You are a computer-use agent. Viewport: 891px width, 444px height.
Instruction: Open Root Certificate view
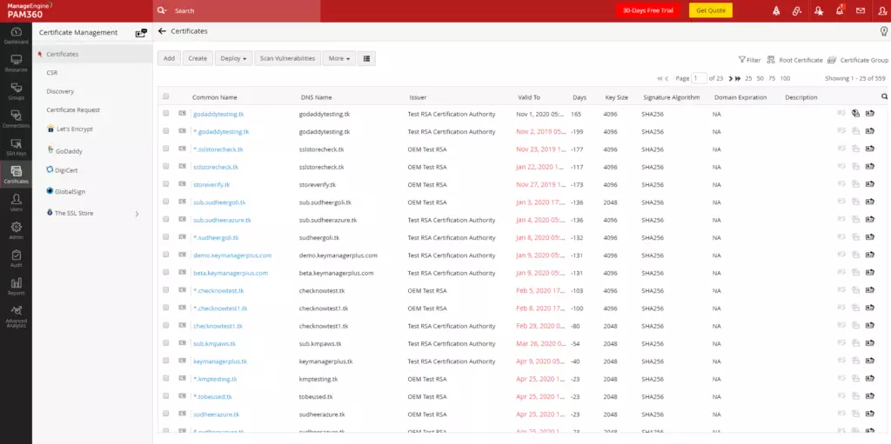click(x=794, y=60)
